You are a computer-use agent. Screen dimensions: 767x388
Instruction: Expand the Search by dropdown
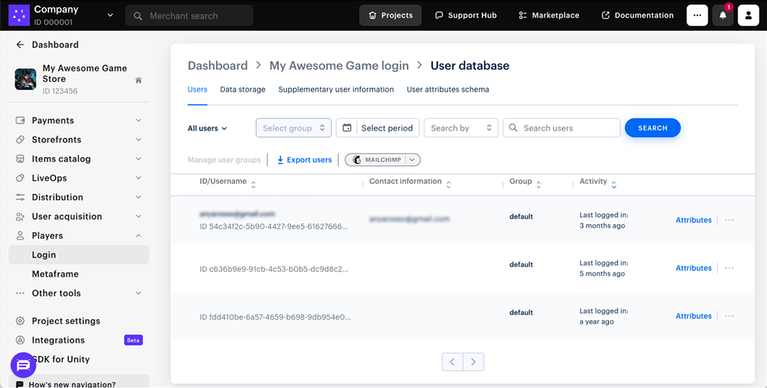click(x=461, y=128)
